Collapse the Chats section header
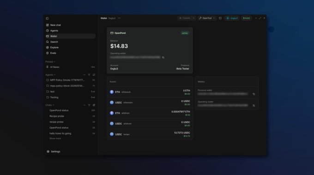 (50, 105)
